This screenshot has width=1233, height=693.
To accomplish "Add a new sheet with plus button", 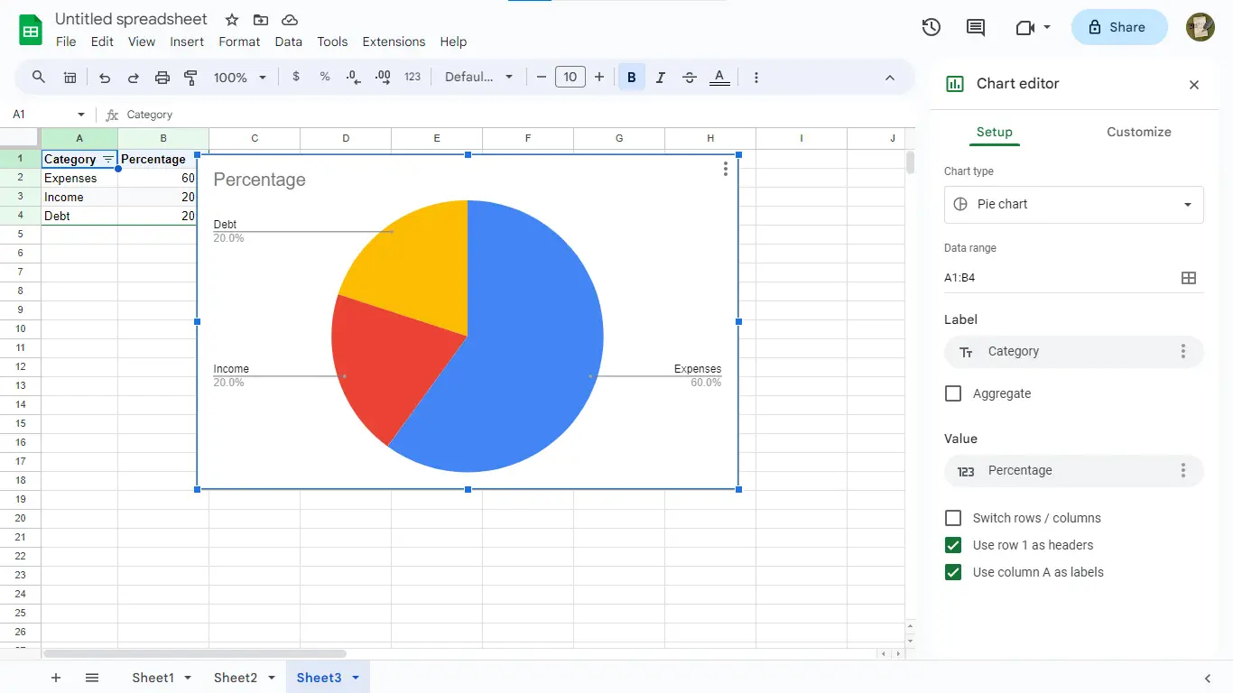I will (x=56, y=678).
